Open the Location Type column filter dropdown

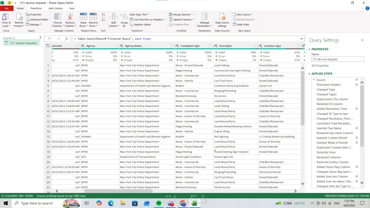pyautogui.click(x=299, y=46)
